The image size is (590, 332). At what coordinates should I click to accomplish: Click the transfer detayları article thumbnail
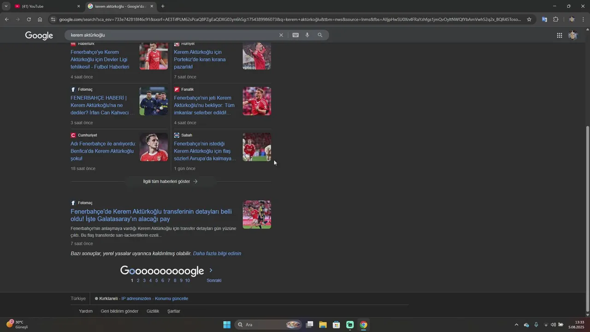tap(257, 214)
